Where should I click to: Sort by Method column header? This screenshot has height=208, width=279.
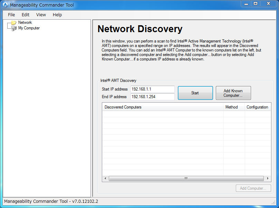pos(234,107)
